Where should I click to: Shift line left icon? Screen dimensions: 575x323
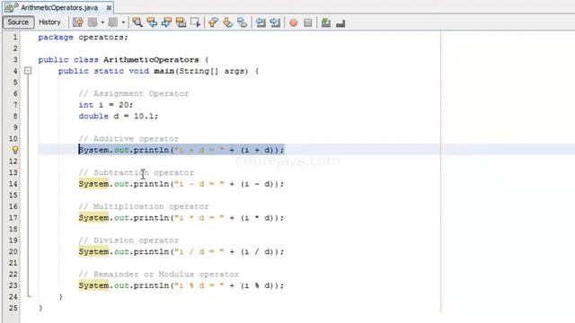(261, 22)
